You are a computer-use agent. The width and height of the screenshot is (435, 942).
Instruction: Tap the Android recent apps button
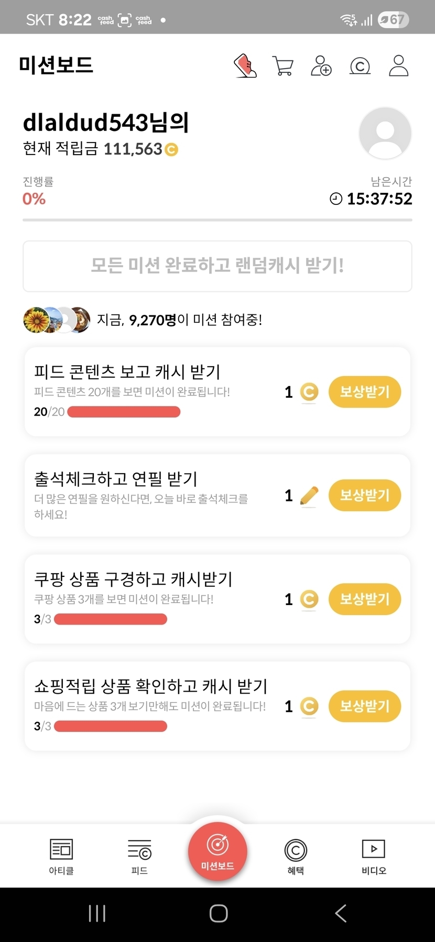coord(97,913)
